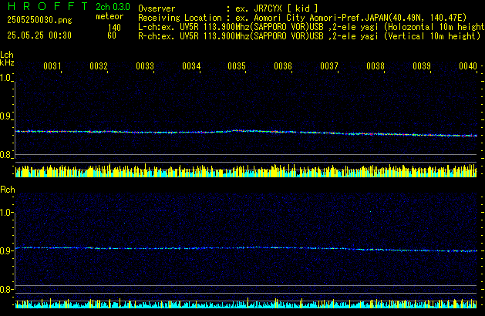
Task: Click the 0031 time marker
Action: 52,66
